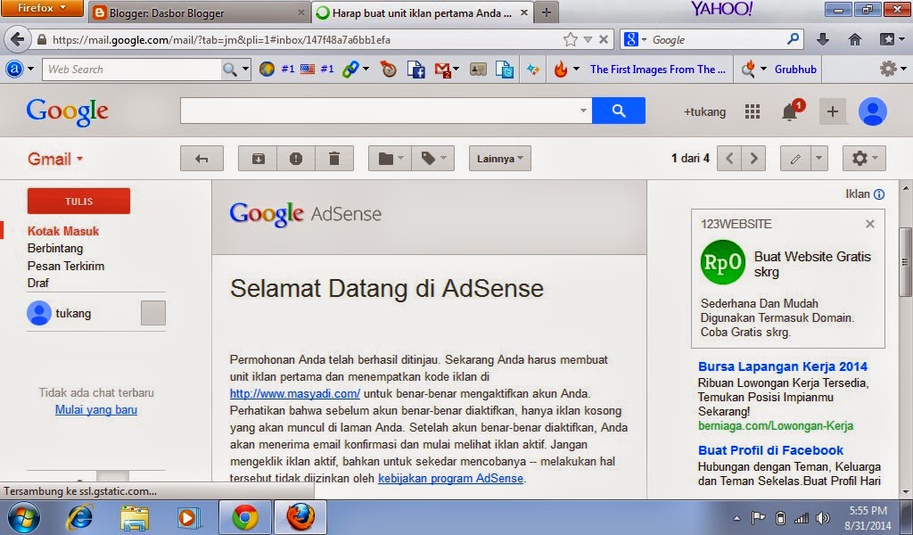Select the Harap buat unit iklan tab

pos(422,12)
